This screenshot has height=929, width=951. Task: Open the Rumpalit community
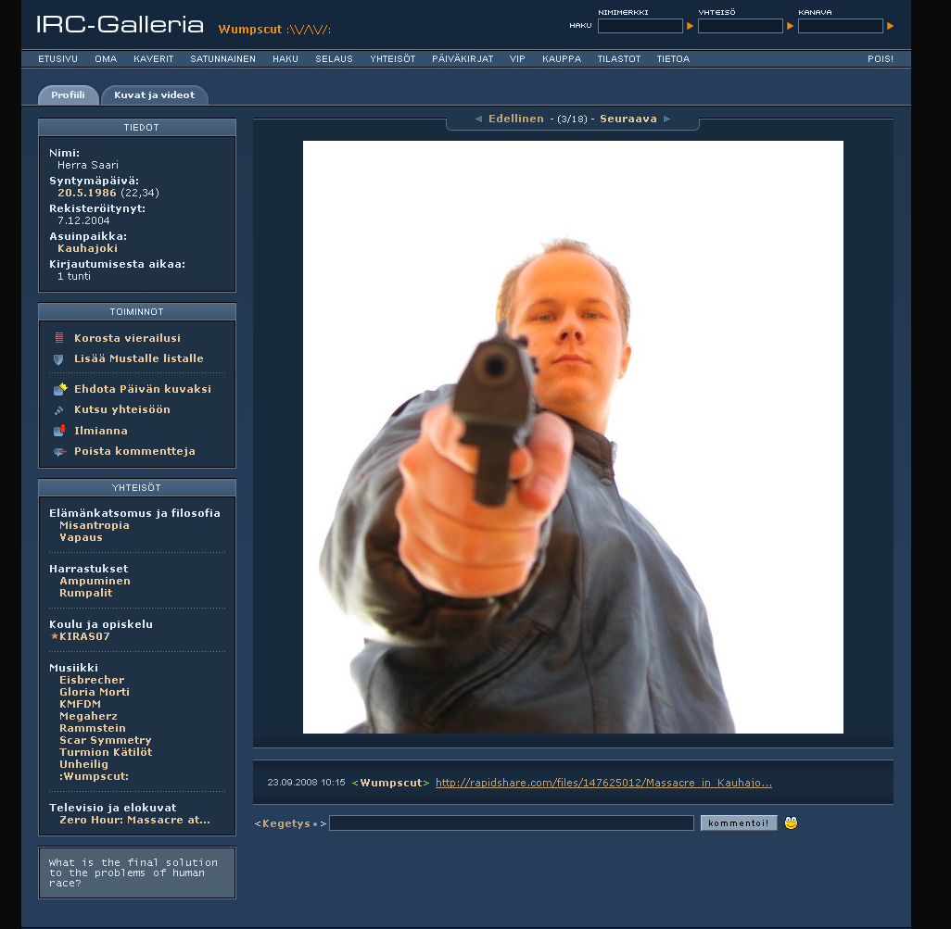coord(85,594)
